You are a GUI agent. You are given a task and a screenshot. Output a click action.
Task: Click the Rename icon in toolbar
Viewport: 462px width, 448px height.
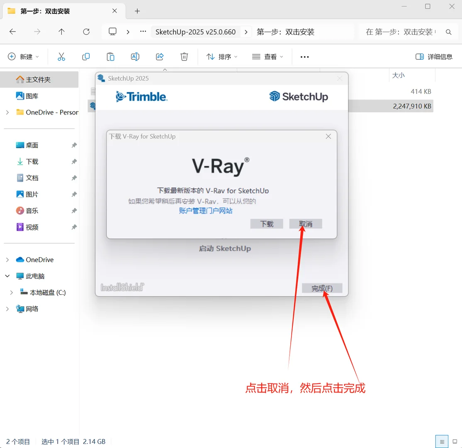[x=135, y=56]
